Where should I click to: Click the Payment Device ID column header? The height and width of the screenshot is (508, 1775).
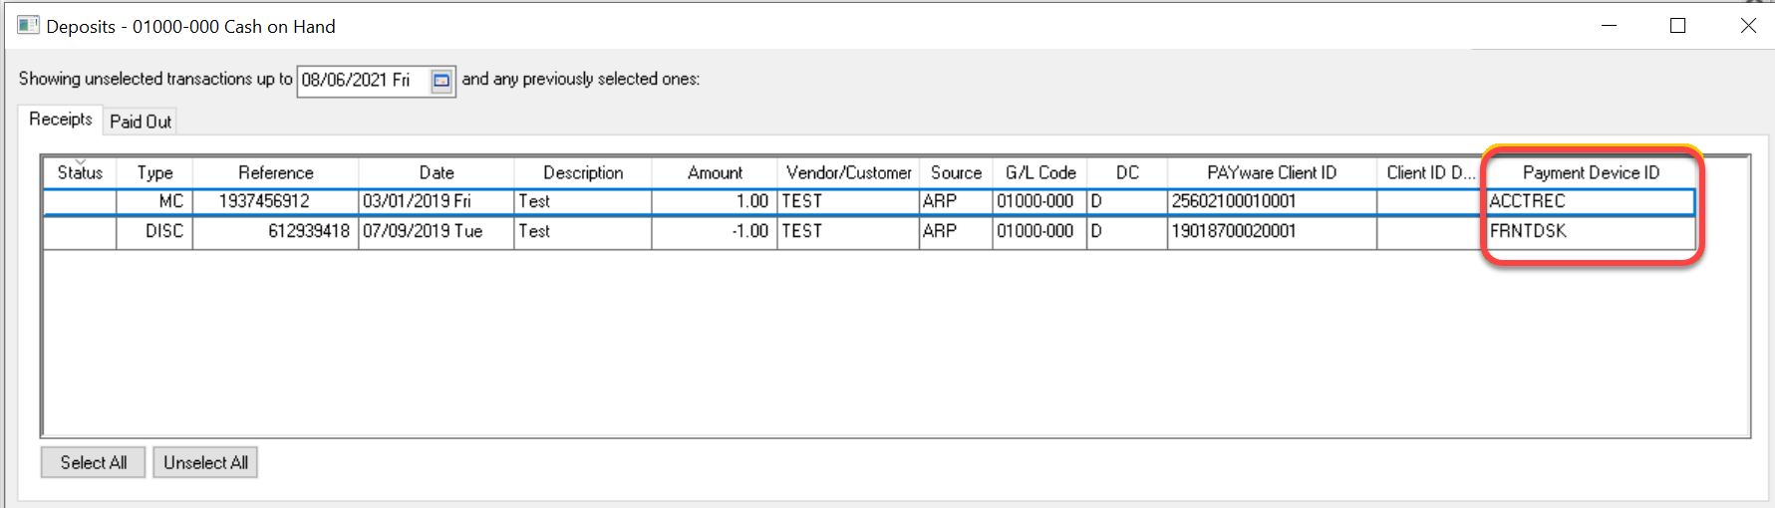point(1591,172)
